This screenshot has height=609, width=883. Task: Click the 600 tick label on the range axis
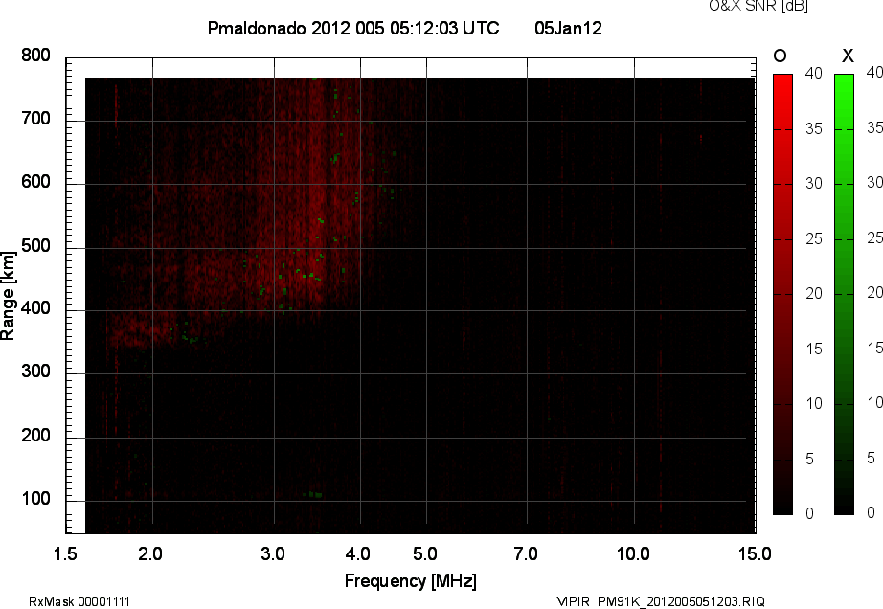pos(35,182)
